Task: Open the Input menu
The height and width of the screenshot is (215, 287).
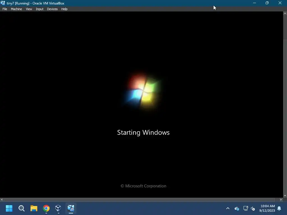Action: [x=40, y=9]
